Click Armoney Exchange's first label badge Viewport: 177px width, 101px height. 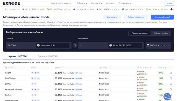[x=32, y=89]
